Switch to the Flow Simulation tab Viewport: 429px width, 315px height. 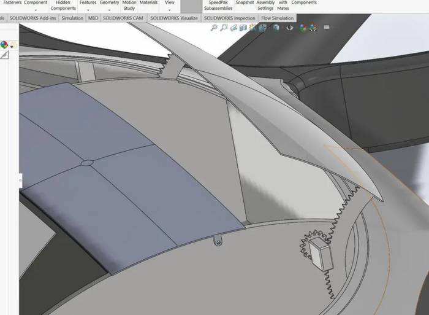(x=277, y=18)
